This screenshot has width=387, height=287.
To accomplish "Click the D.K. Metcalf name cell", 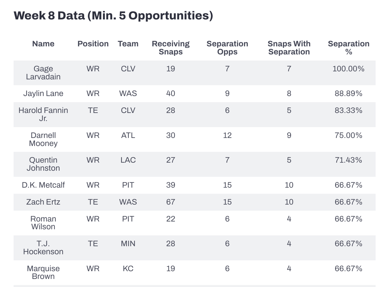I will tap(43, 185).
